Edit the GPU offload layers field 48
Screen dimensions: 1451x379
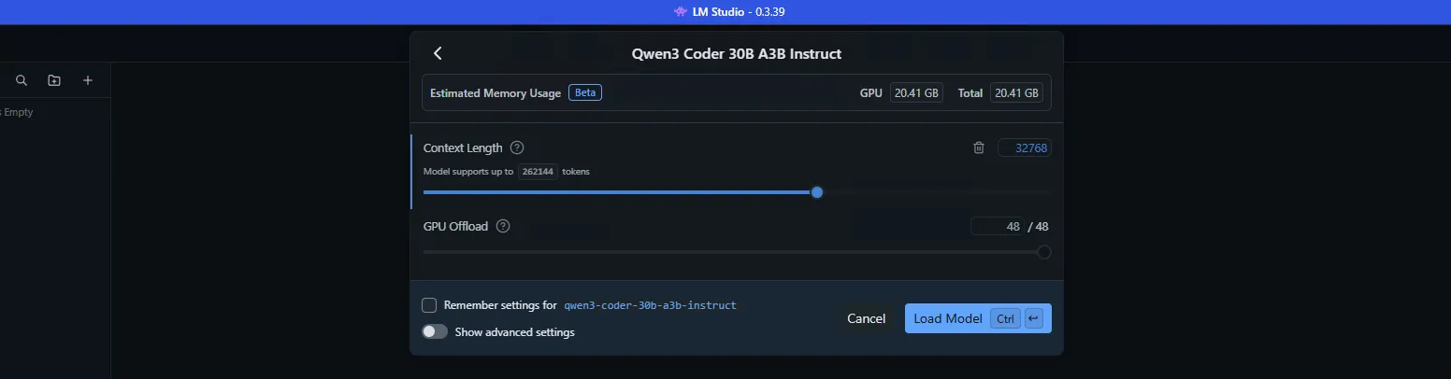[x=998, y=226]
